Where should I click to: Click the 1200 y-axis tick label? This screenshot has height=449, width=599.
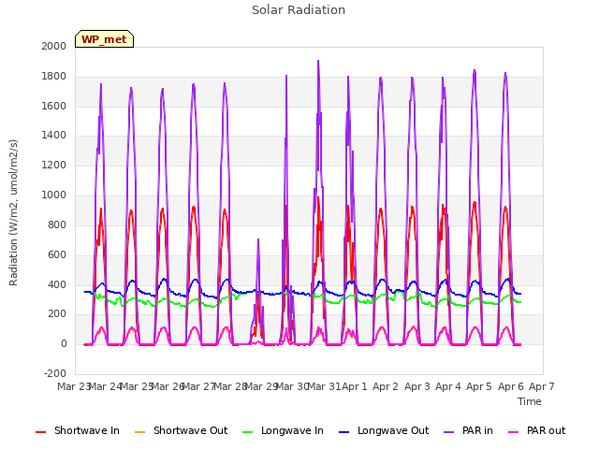pos(54,166)
